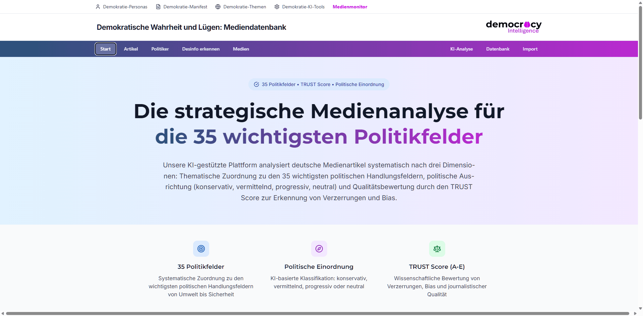The width and height of the screenshot is (643, 316).
Task: Select the Medienmonitor top link
Action: coord(350,7)
